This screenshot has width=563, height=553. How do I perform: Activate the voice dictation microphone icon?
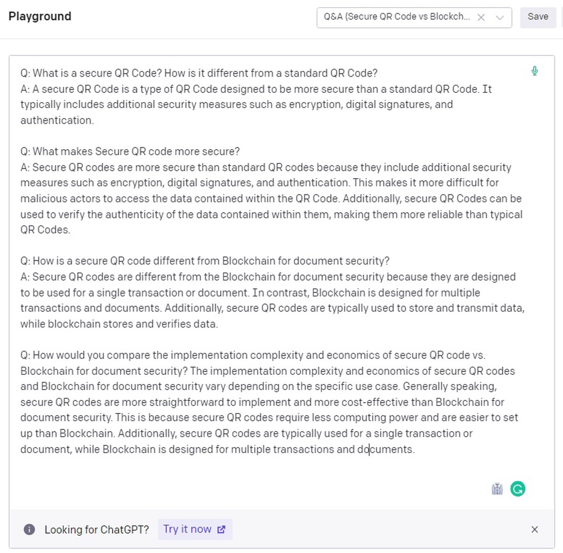pyautogui.click(x=535, y=71)
